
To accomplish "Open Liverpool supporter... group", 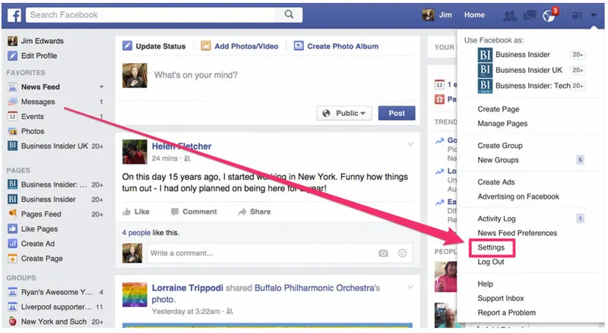I will click(x=55, y=306).
